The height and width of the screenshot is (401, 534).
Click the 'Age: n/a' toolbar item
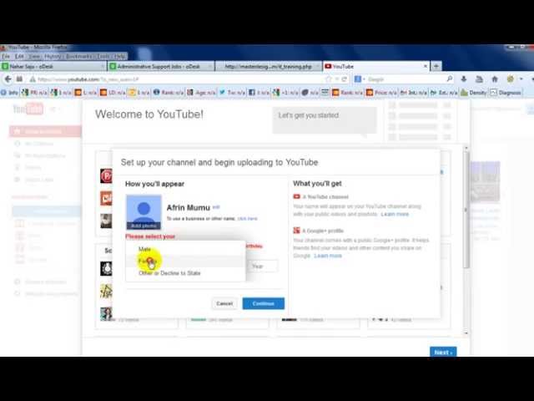tap(201, 93)
